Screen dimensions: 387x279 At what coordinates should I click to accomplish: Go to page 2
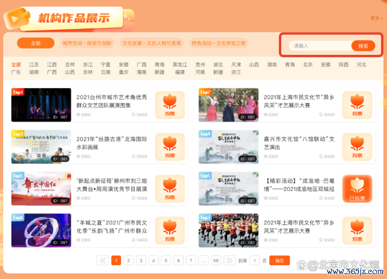tap(128, 260)
